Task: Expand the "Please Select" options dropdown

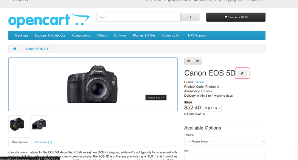Action: (225, 142)
